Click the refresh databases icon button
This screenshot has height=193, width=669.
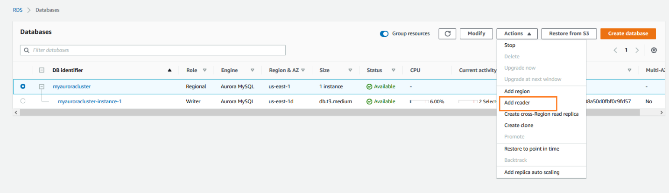click(447, 33)
